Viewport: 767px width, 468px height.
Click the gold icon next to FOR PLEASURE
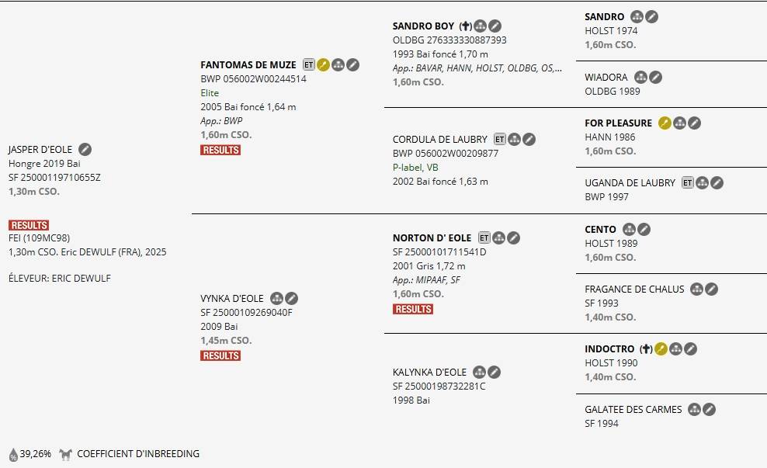[665, 123]
